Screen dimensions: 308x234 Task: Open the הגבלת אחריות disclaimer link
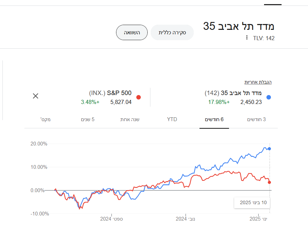coord(258,82)
